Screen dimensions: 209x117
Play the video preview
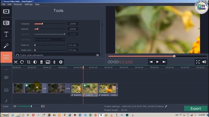(157, 62)
